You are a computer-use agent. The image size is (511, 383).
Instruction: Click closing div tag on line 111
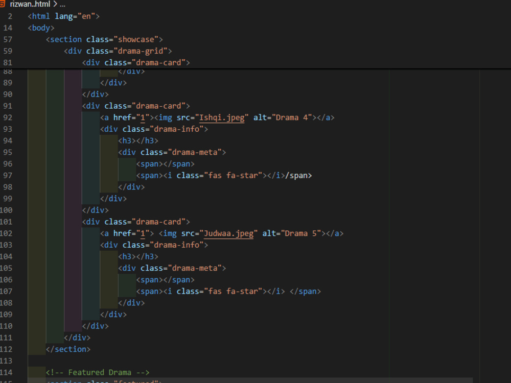click(x=77, y=338)
